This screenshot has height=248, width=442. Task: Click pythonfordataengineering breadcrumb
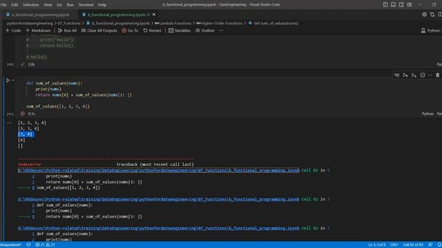[x=30, y=23]
